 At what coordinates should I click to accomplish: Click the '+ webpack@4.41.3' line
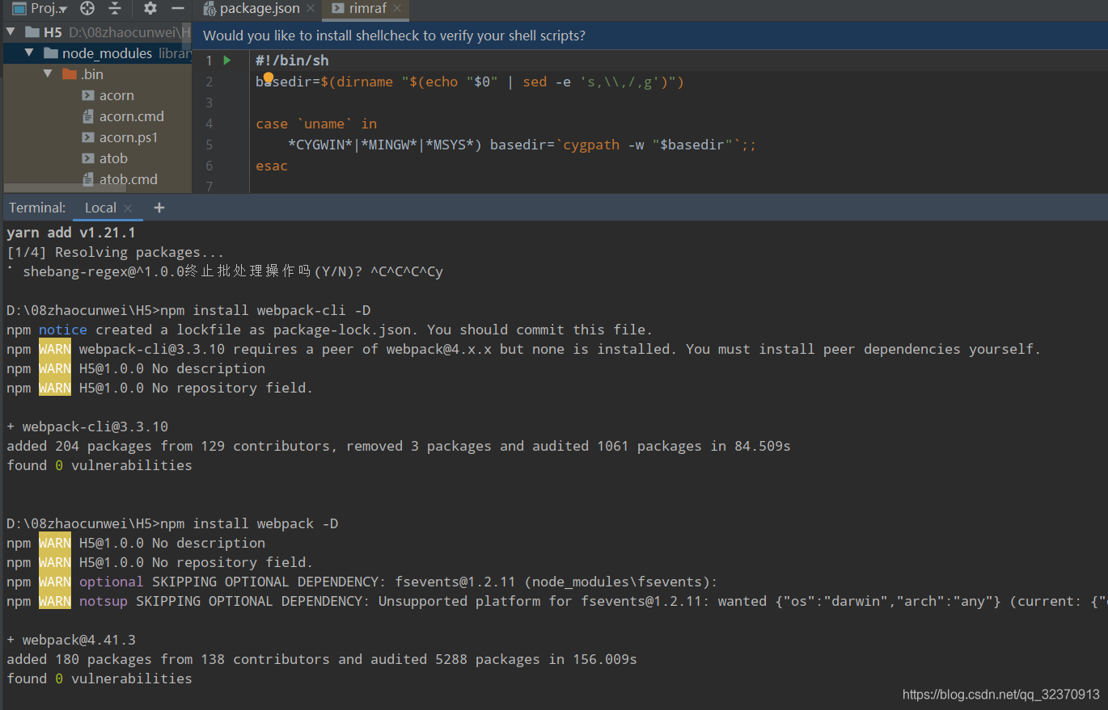(x=71, y=640)
